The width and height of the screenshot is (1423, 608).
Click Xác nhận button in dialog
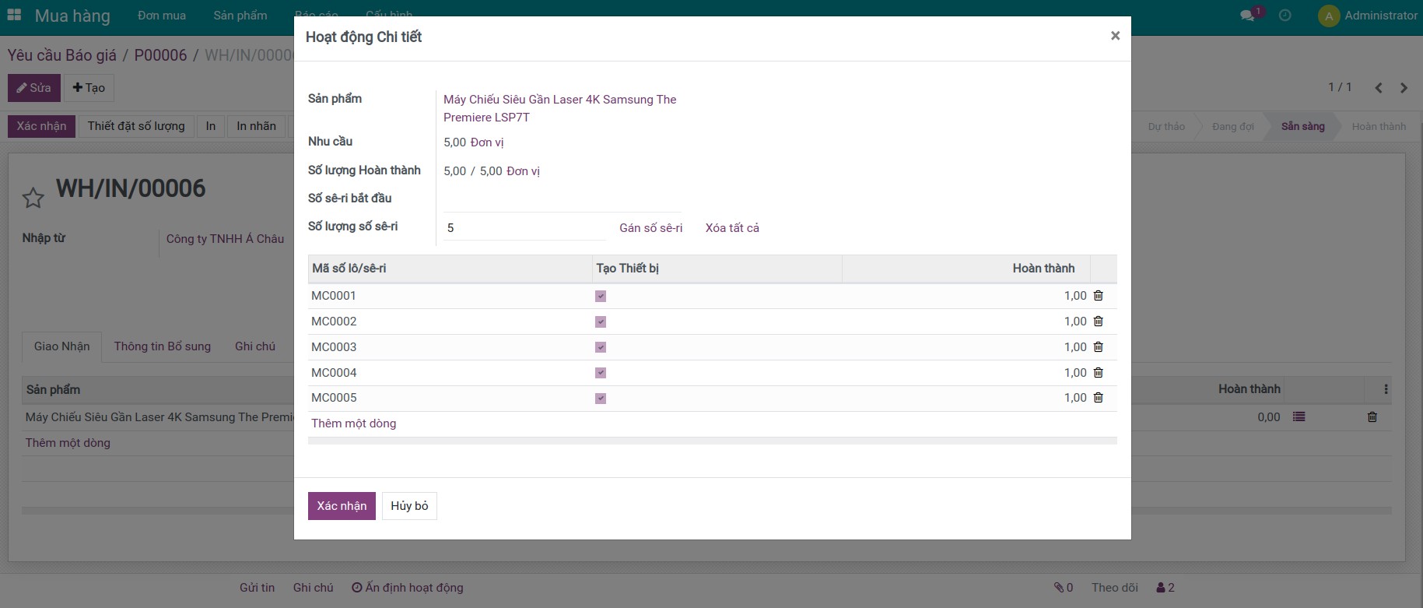pyautogui.click(x=342, y=506)
